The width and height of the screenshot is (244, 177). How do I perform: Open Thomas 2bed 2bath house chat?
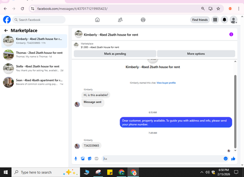[x=34, y=55]
